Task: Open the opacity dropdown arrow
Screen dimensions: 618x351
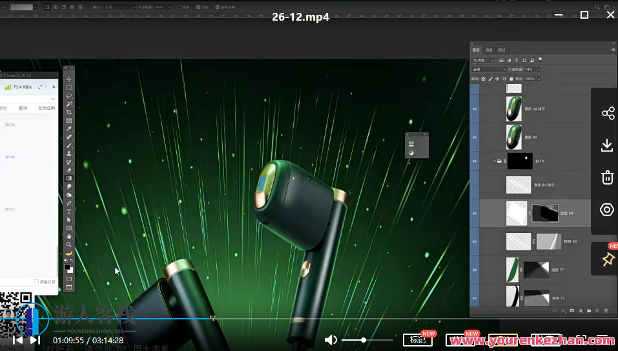Action: point(539,69)
